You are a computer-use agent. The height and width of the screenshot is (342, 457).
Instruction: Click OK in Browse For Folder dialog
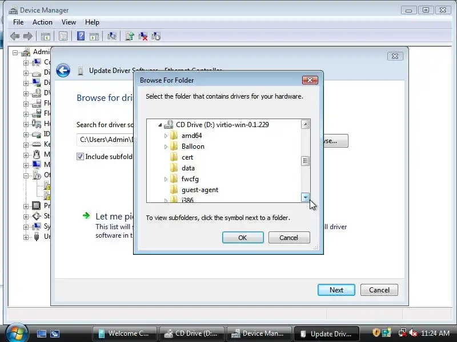pos(243,237)
